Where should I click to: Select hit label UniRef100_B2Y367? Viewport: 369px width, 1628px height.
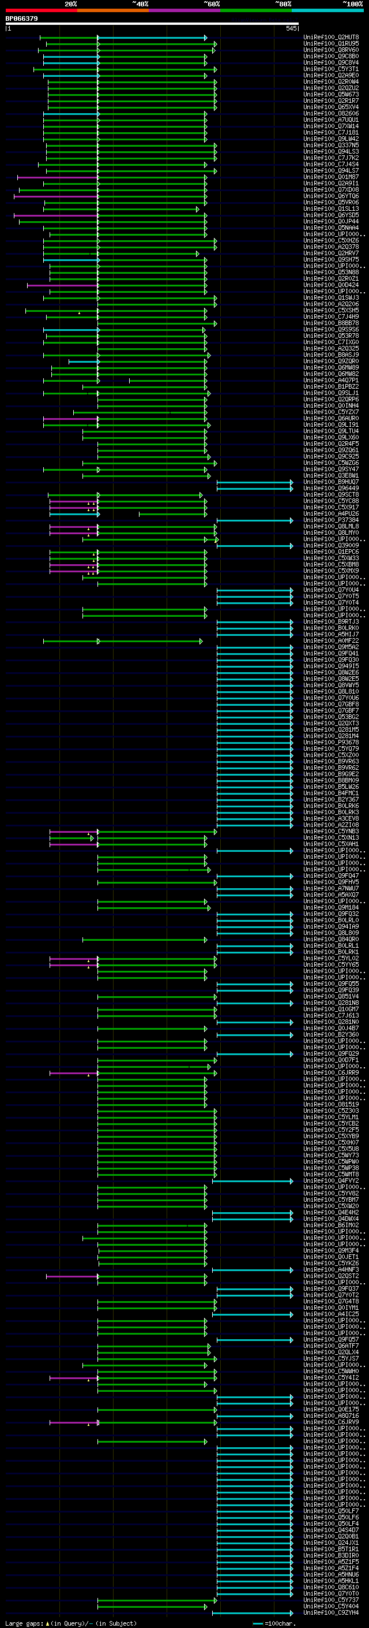tap(331, 800)
